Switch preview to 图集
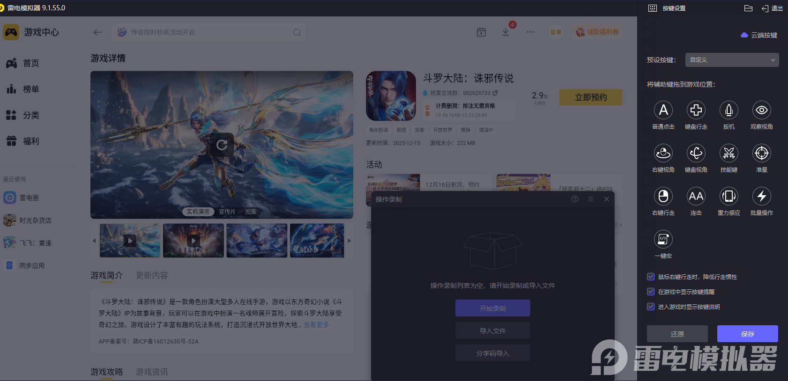Viewport: 788px width, 381px height. 251,212
